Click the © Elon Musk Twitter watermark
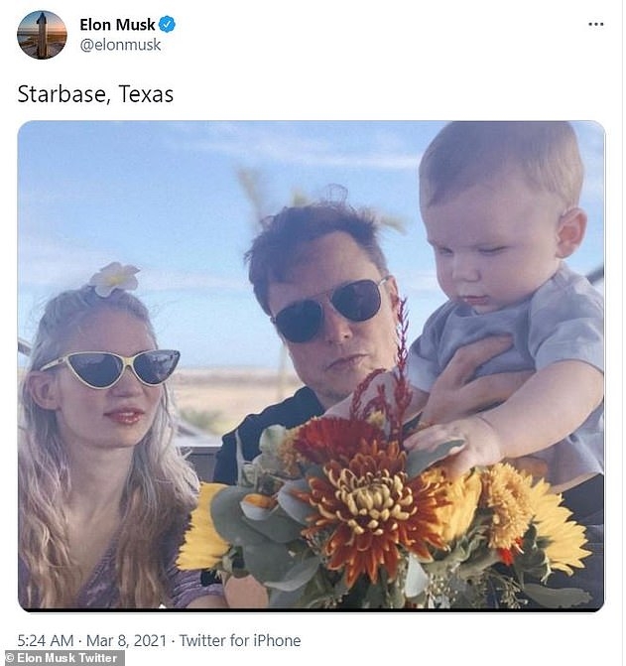626x666 pixels. (x=63, y=658)
